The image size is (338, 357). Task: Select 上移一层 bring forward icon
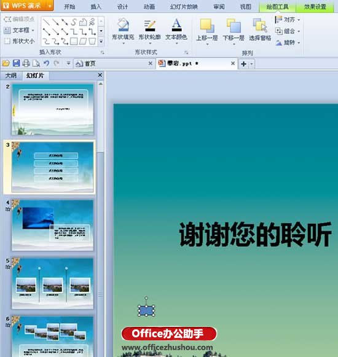207,26
